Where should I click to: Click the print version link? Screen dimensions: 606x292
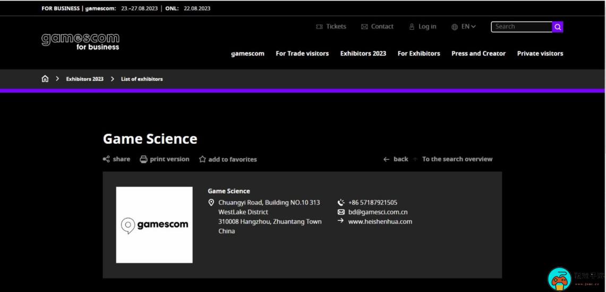169,159
